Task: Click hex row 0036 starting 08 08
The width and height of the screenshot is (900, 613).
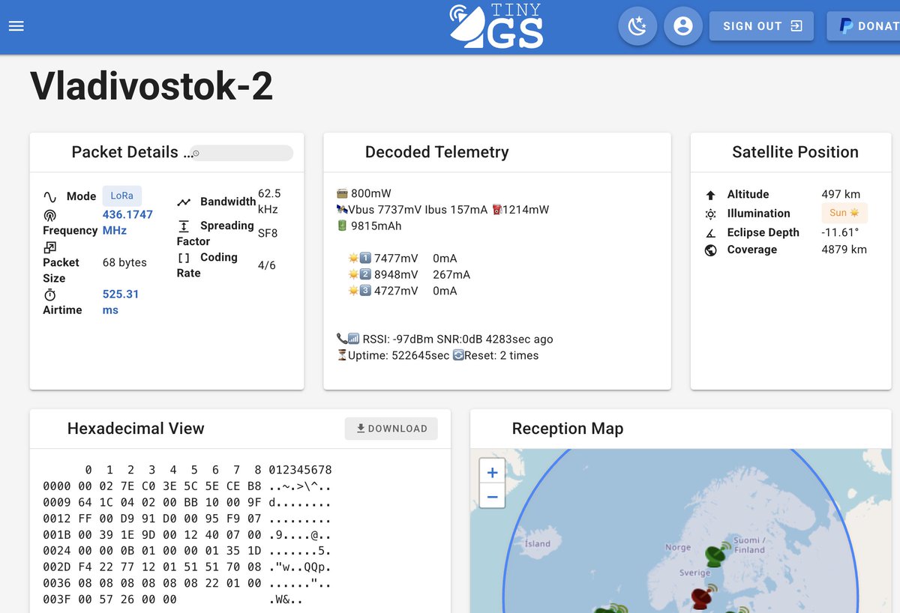Action: (187, 583)
